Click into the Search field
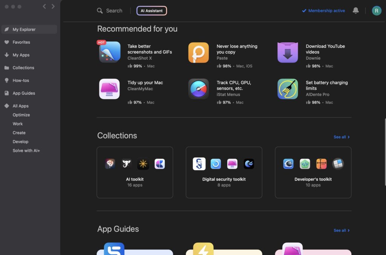The image size is (386, 255). click(x=114, y=11)
